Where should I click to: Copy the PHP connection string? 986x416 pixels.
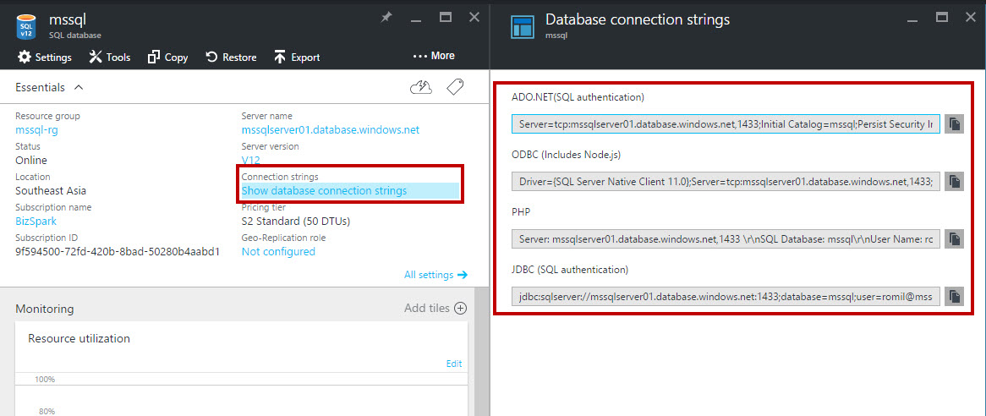point(954,239)
